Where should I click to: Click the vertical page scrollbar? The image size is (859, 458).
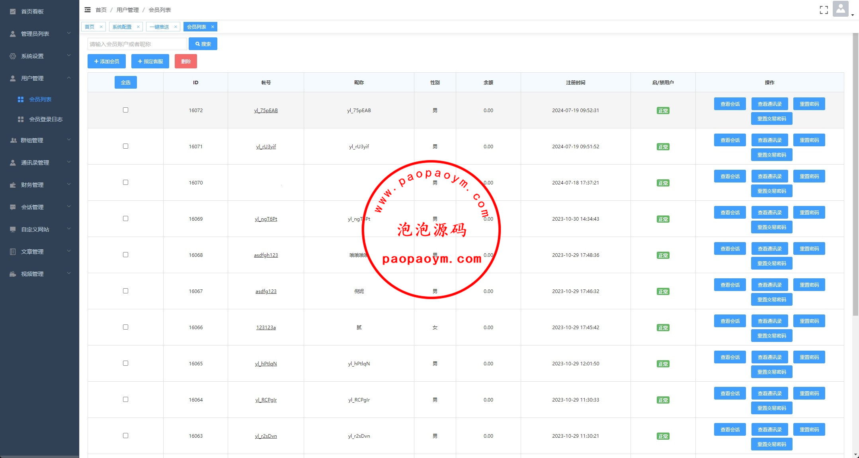coord(855,175)
